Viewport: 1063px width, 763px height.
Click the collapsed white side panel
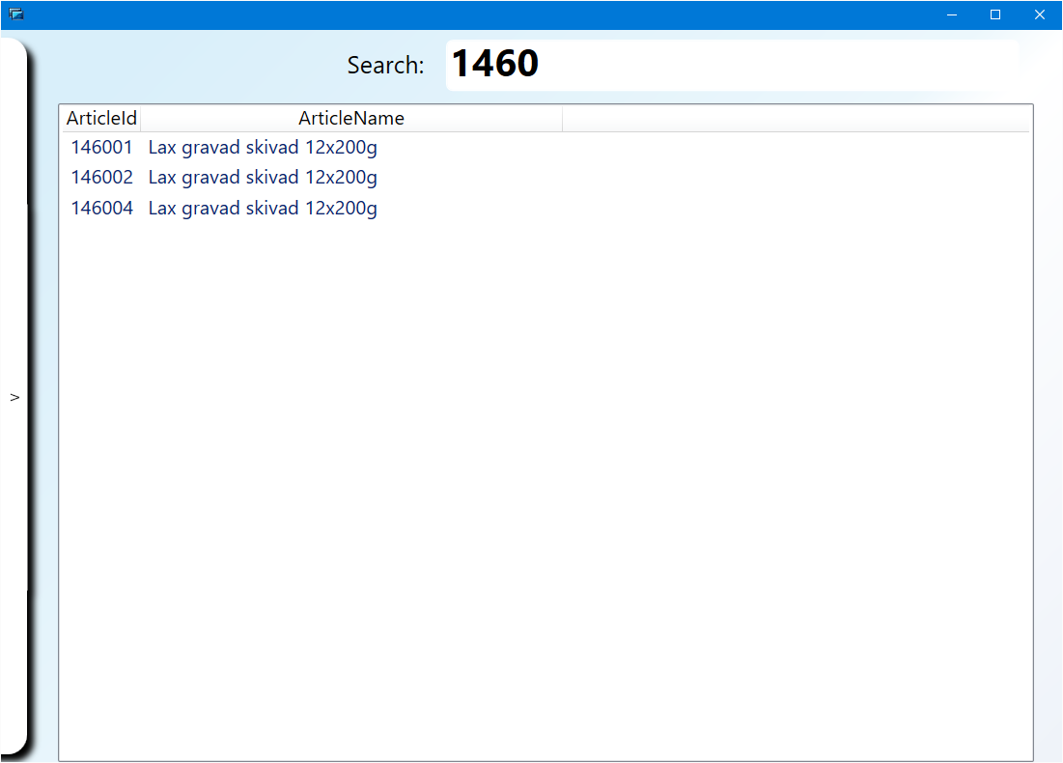pos(13,241)
